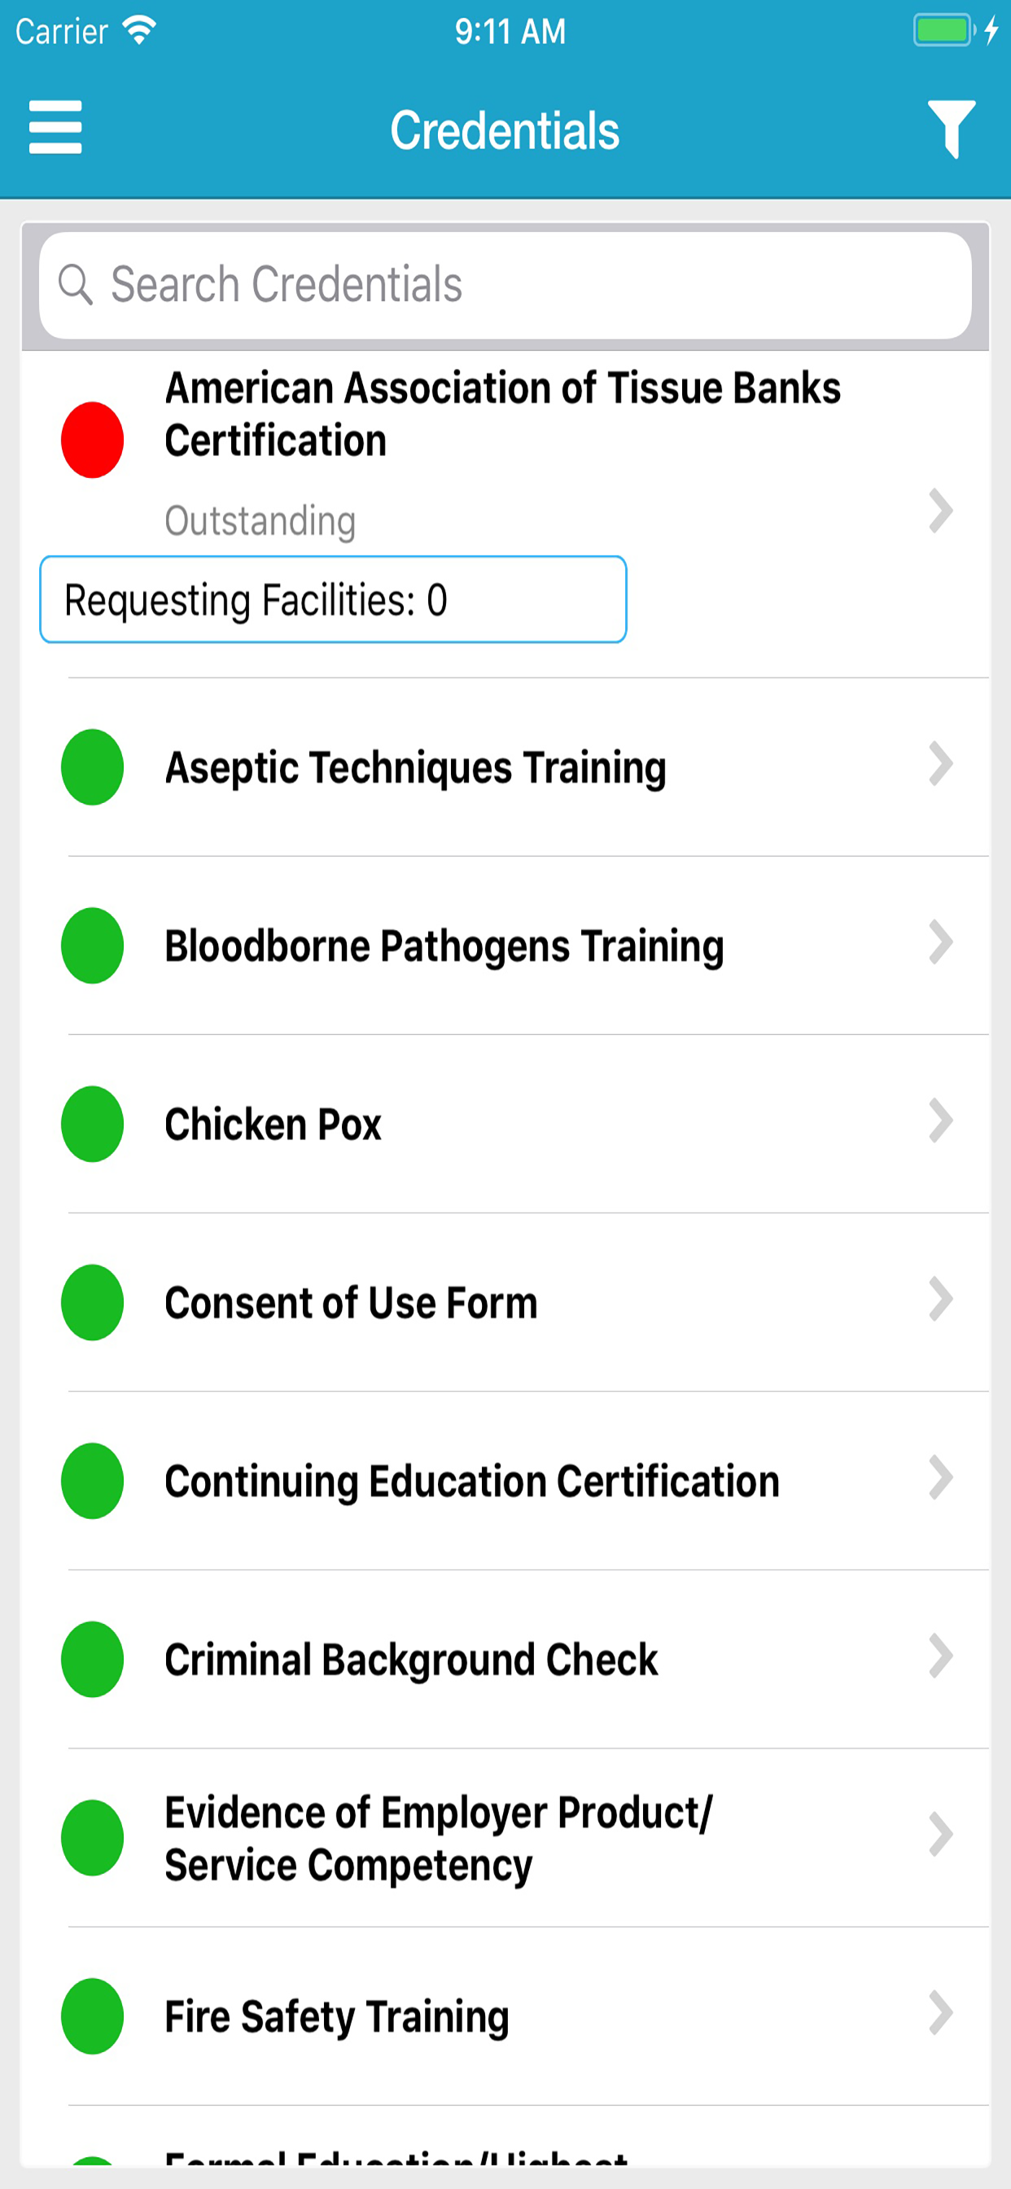Select the Chicken Pox credential row

505,1125
